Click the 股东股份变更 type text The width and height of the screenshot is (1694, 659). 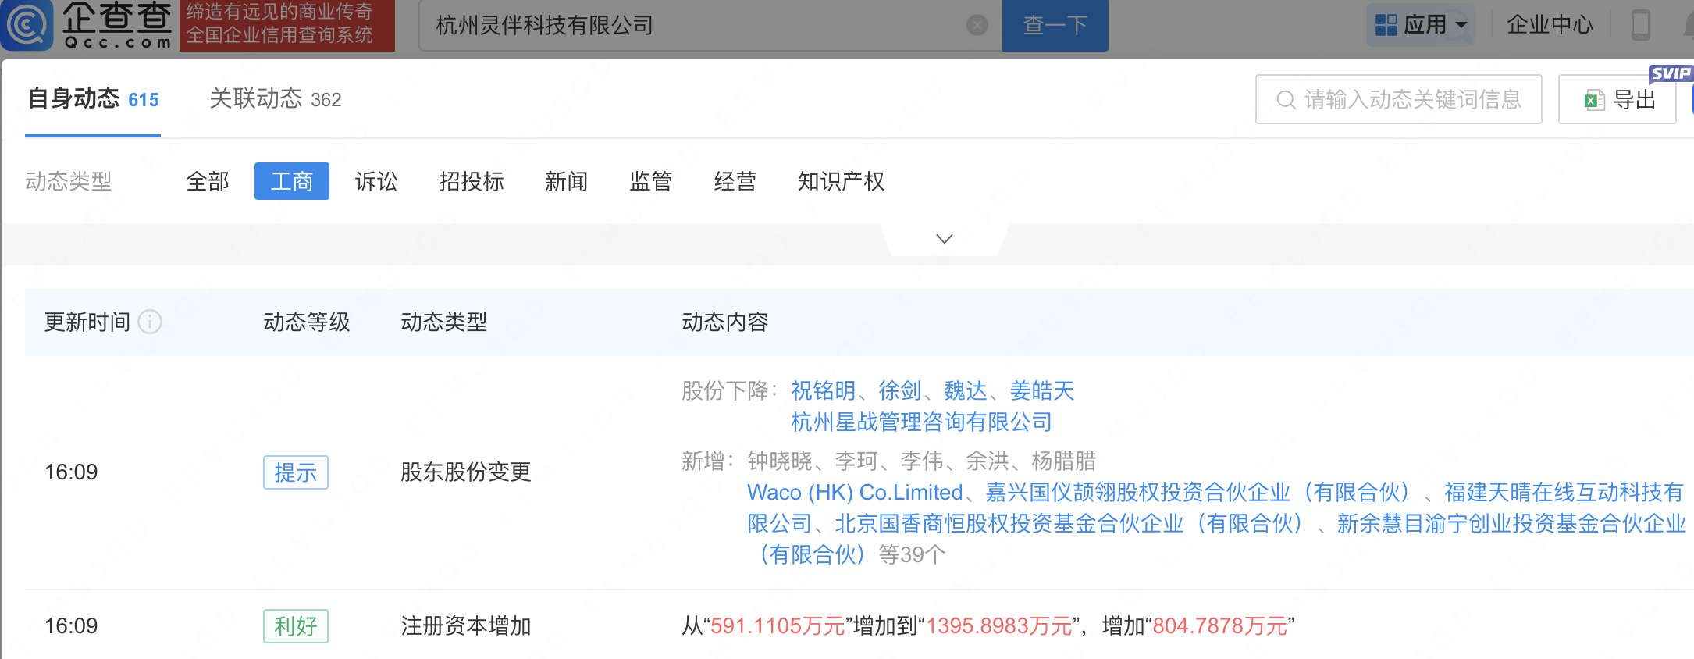[466, 472]
